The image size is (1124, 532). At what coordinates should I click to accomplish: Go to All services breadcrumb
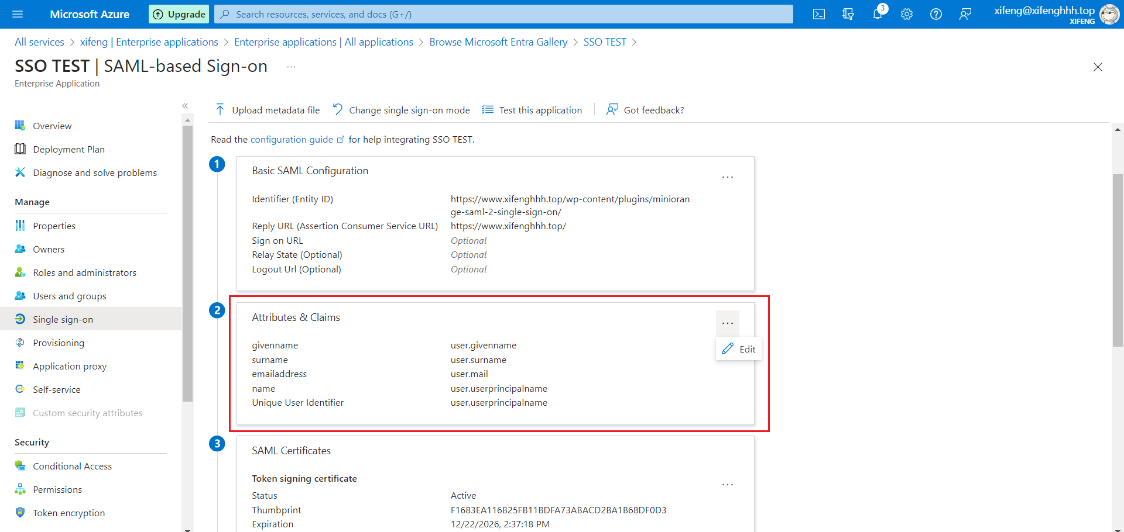coord(39,42)
